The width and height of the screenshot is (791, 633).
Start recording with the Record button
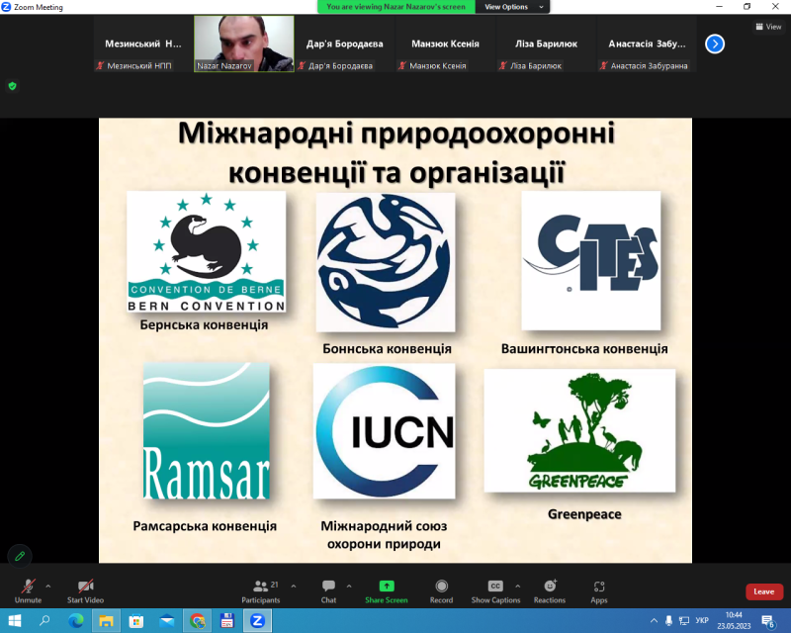click(441, 589)
